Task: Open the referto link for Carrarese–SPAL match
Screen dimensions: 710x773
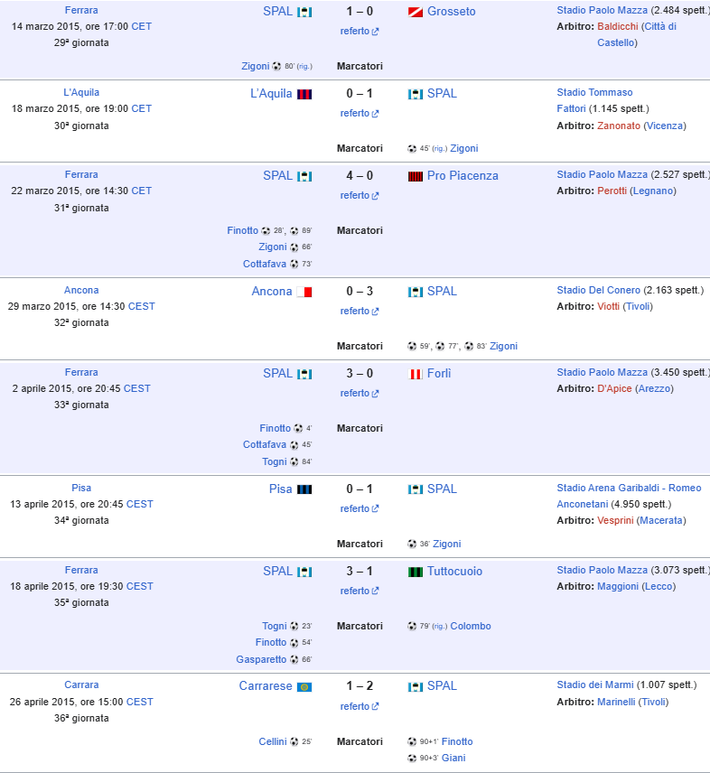Action: point(355,707)
